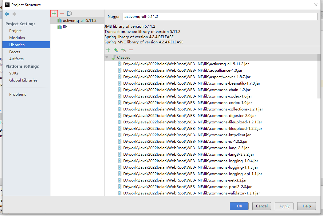Open Global Libraries settings
This screenshot has height=216, width=323.
tap(23, 80)
